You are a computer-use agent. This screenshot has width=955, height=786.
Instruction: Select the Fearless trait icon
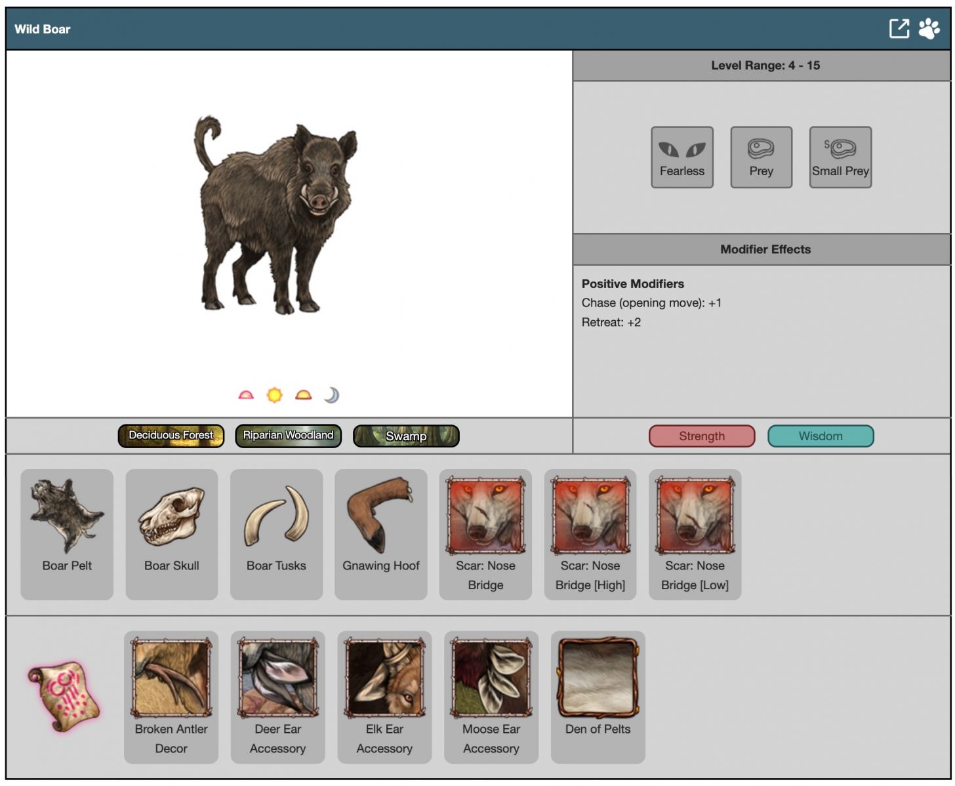(x=681, y=157)
